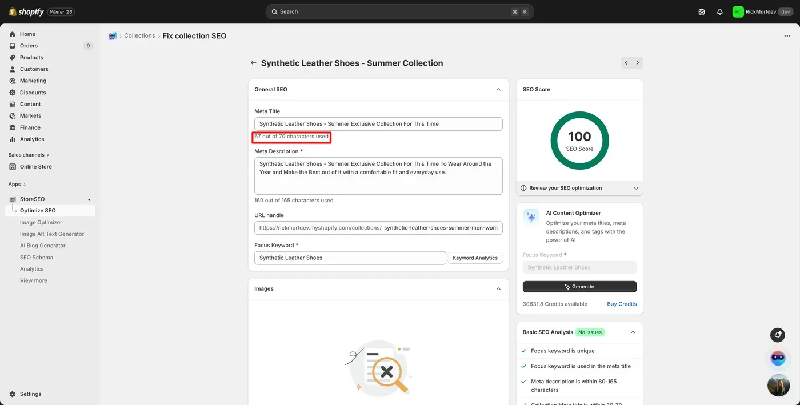
Task: Click '30631.8 Credits available' text
Action: [555, 304]
